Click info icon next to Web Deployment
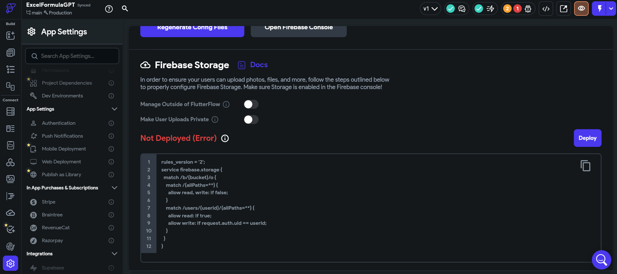Viewport: 617px width, 274px height. pyautogui.click(x=111, y=162)
